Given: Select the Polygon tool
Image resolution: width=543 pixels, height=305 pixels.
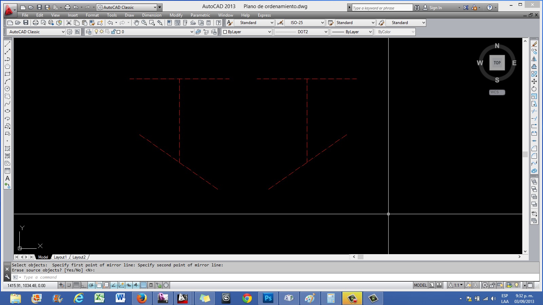Looking at the screenshot, I should coord(7,66).
